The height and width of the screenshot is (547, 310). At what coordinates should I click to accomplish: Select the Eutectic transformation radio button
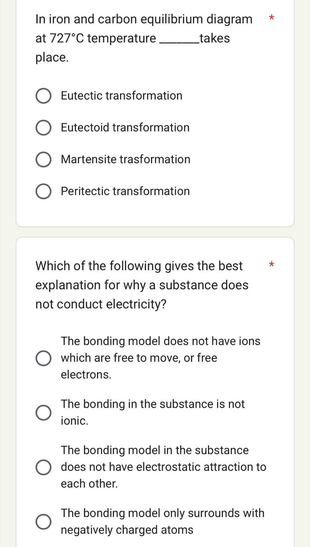pyautogui.click(x=43, y=96)
